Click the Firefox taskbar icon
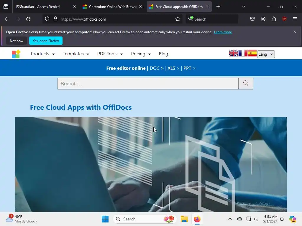The image size is (302, 226). 197,219
